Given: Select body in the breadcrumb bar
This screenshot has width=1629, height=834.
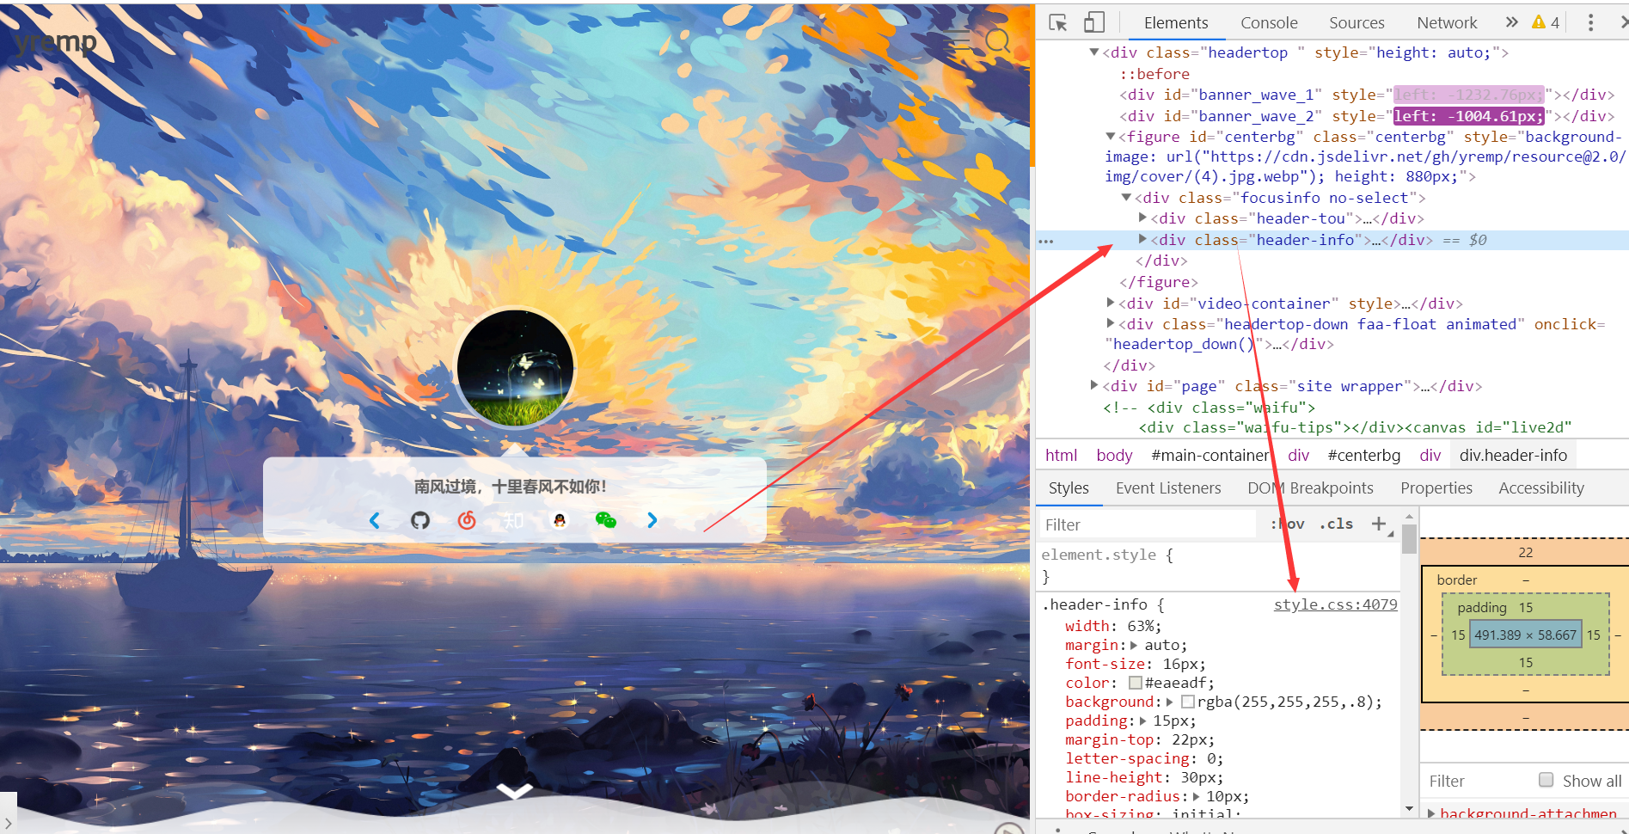Looking at the screenshot, I should pyautogui.click(x=1114, y=455).
